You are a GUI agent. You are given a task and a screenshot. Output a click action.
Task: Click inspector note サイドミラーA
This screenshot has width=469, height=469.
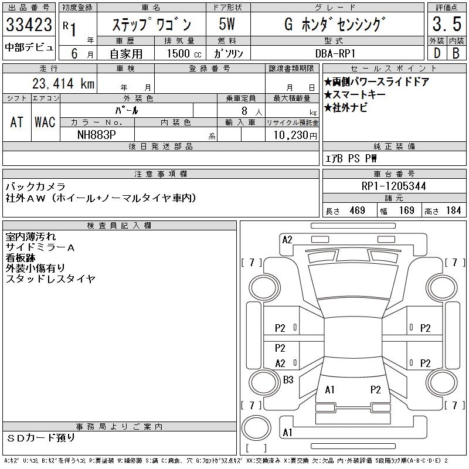[x=40, y=247]
